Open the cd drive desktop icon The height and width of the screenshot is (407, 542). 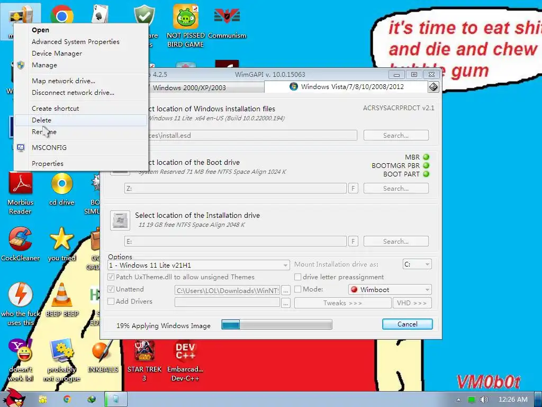pyautogui.click(x=62, y=183)
